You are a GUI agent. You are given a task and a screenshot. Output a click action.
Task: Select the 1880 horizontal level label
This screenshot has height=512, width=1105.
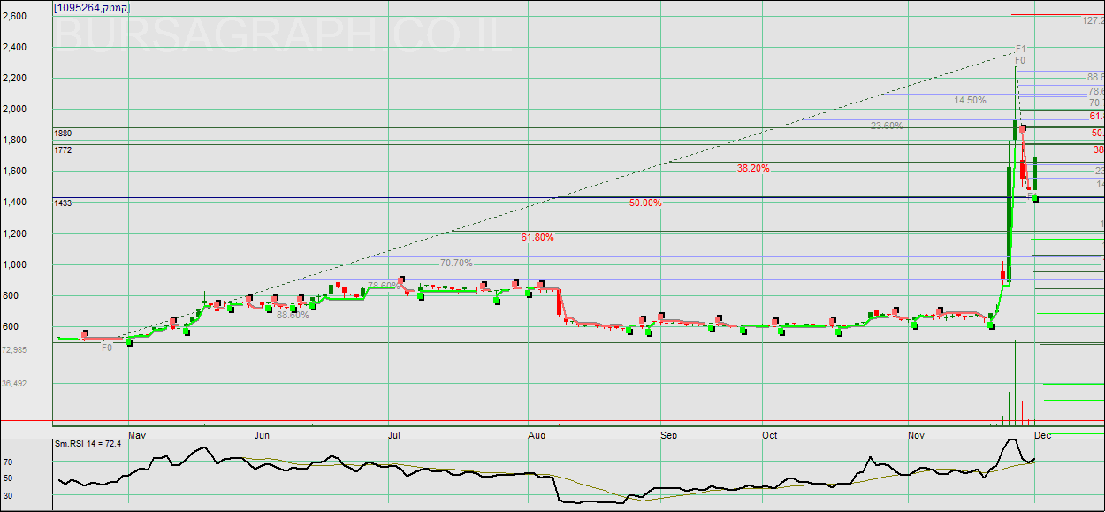click(63, 134)
